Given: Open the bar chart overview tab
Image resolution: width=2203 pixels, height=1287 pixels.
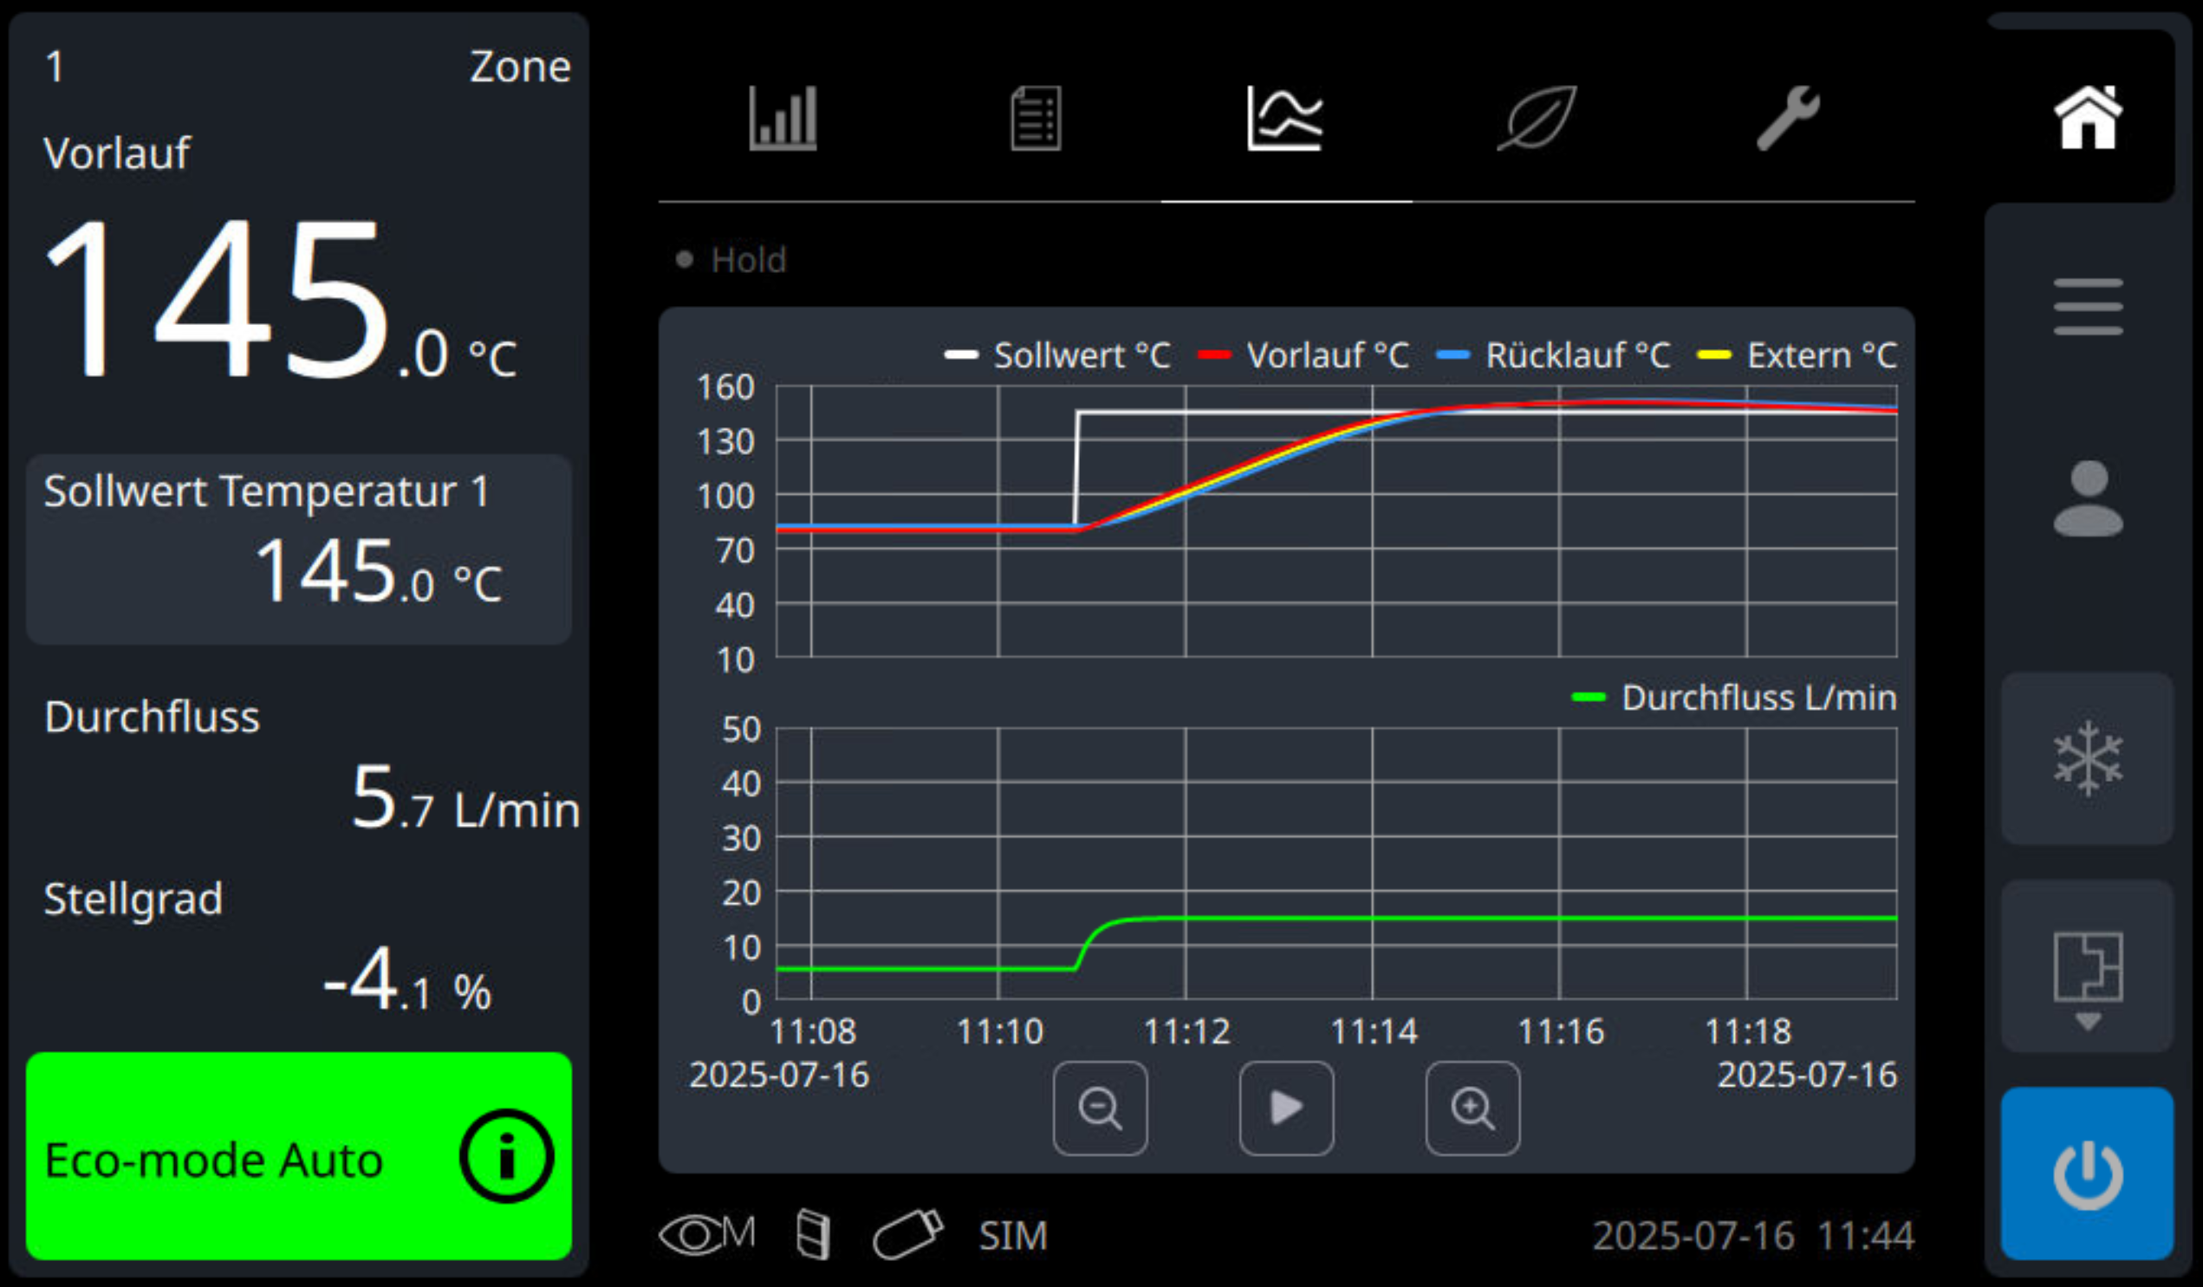Looking at the screenshot, I should pyautogui.click(x=783, y=118).
